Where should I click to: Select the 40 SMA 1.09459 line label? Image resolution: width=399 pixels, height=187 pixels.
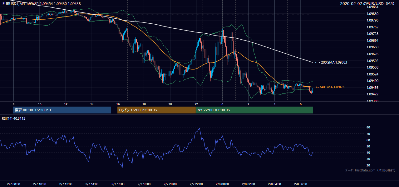[x=330, y=87]
